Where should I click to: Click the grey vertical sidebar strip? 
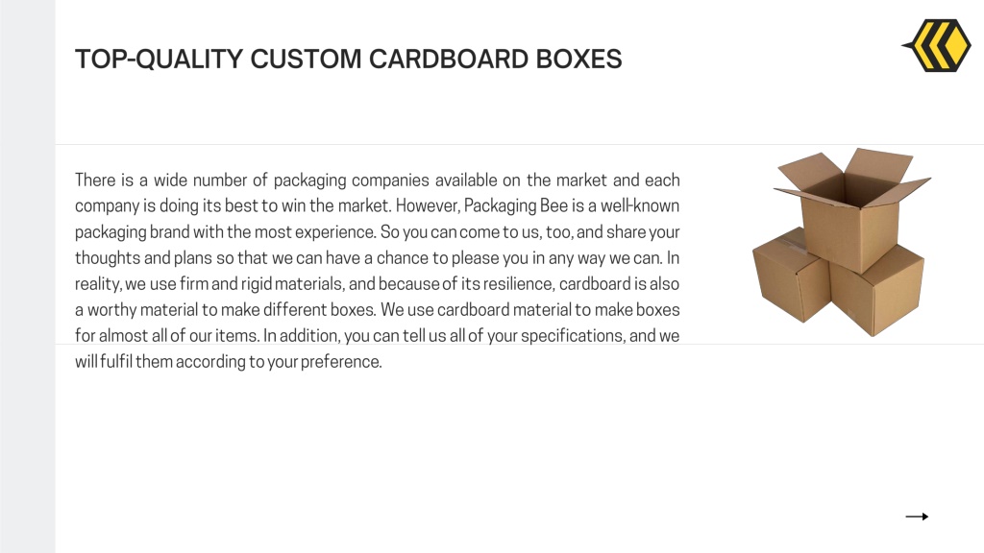pos(28,276)
